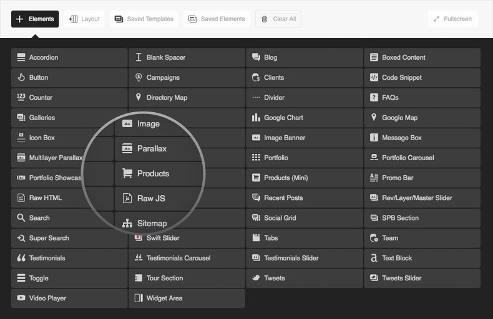
Task: Open the Saved Elements panel
Action: pos(217,19)
